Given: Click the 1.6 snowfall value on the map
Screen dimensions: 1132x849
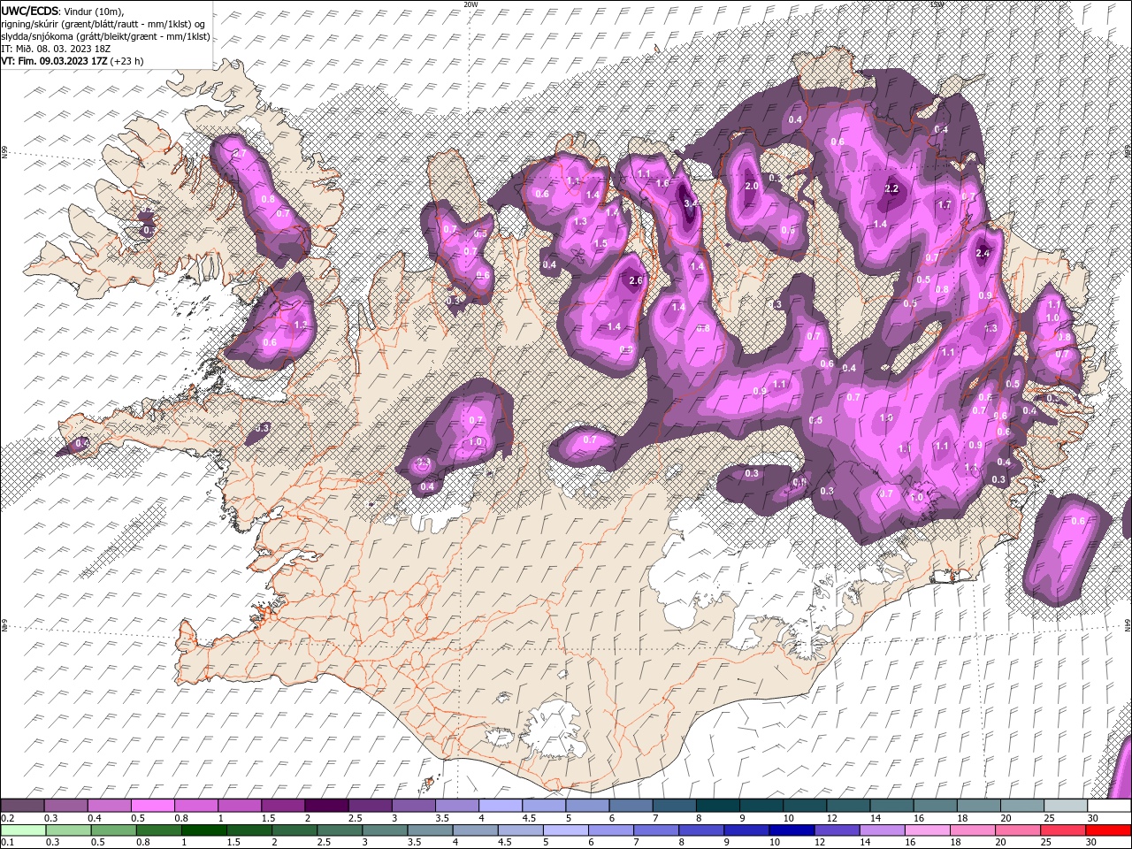Looking at the screenshot, I should click(662, 183).
